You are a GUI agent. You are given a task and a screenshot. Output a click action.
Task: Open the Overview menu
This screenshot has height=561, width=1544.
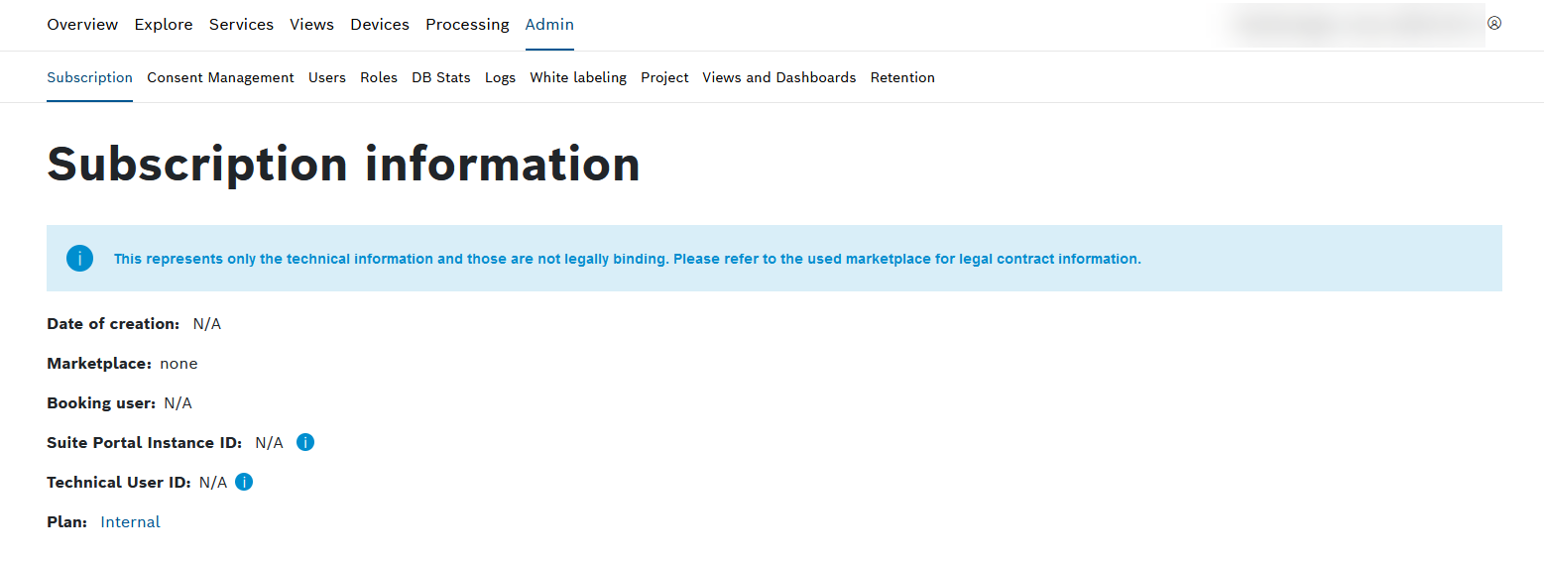[82, 25]
